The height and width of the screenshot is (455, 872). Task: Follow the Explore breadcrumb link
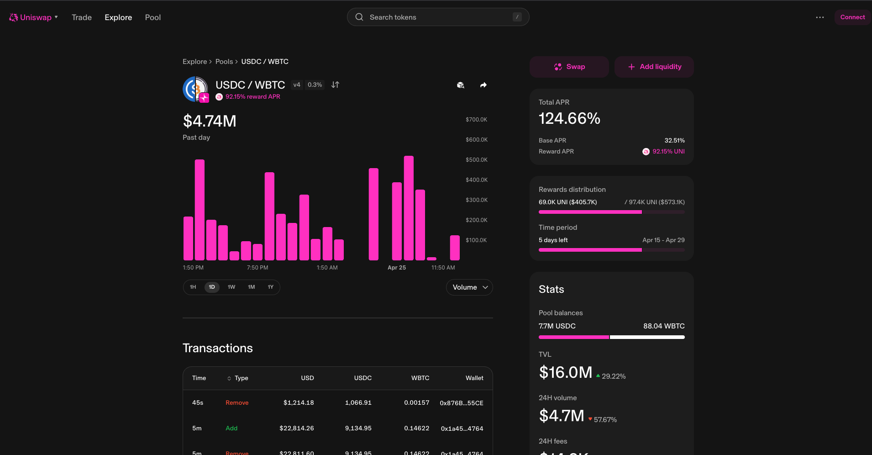[194, 62]
